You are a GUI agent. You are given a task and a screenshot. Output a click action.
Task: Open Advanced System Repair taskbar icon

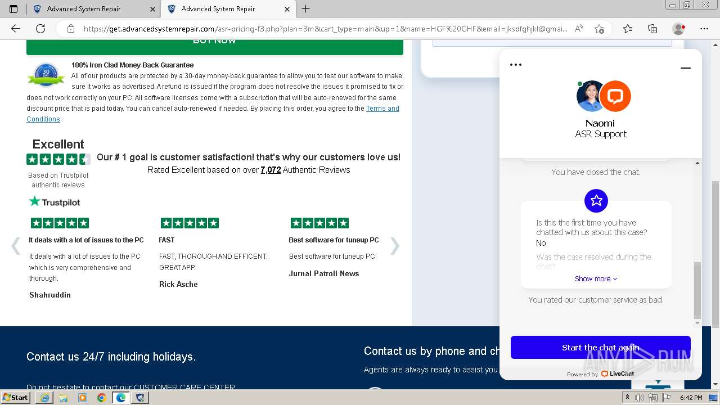139,398
